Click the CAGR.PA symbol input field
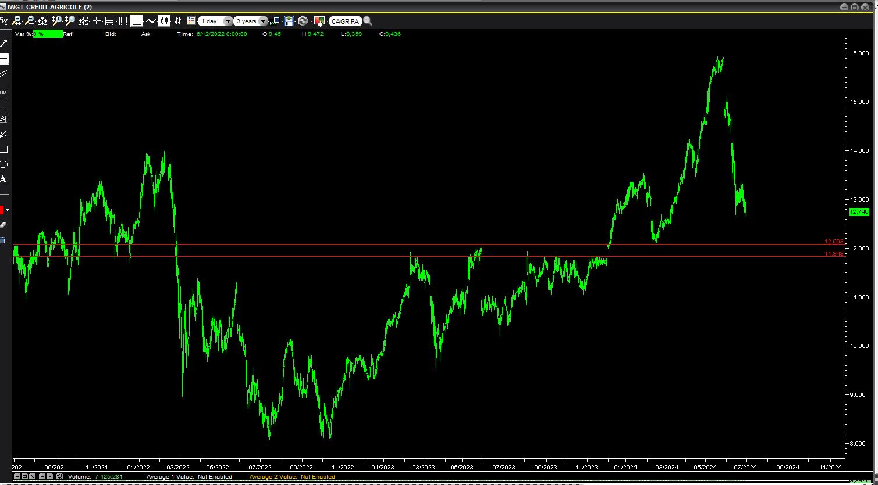Screen dimensions: 878x485 345,21
